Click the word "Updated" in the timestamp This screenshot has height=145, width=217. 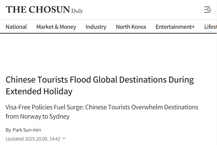15,139
